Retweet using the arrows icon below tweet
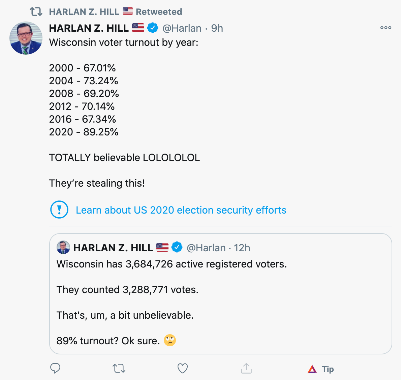The height and width of the screenshot is (380, 401). pyautogui.click(x=119, y=369)
